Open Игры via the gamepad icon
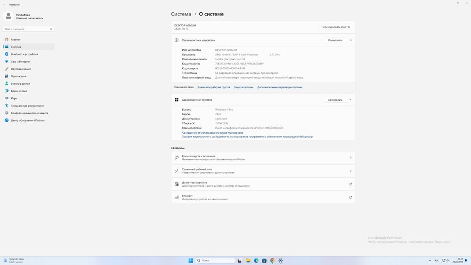 coord(7,98)
